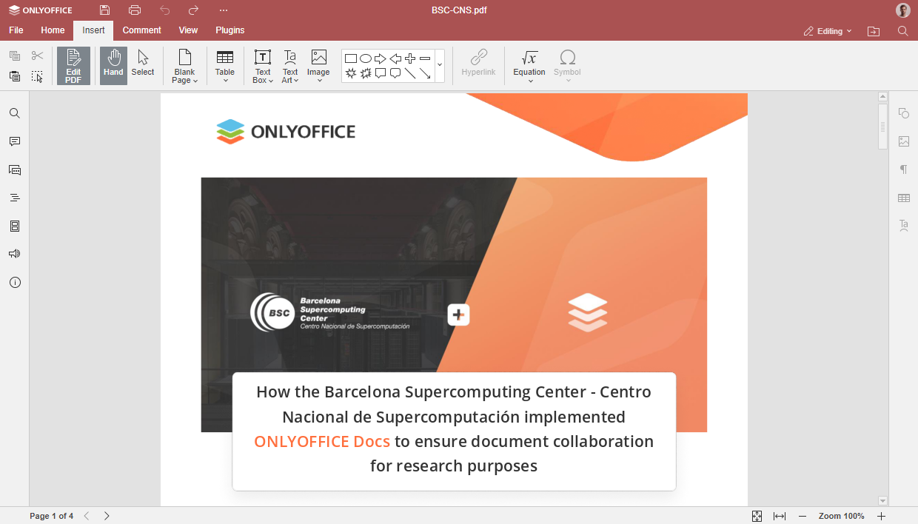Open the Editing mode dropdown
The height and width of the screenshot is (524, 918).
pos(828,31)
